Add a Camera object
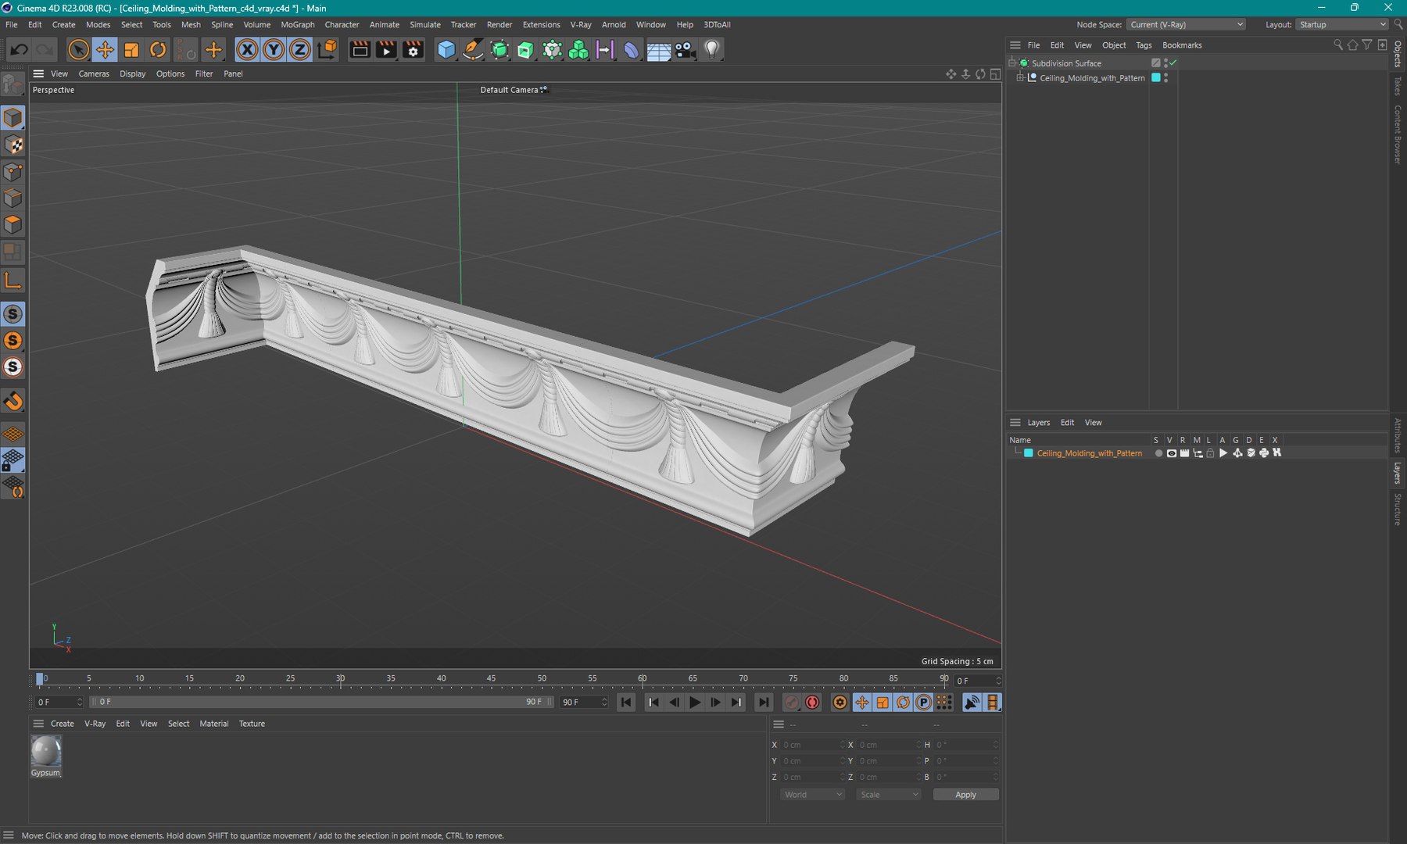The image size is (1407, 844). coord(685,50)
